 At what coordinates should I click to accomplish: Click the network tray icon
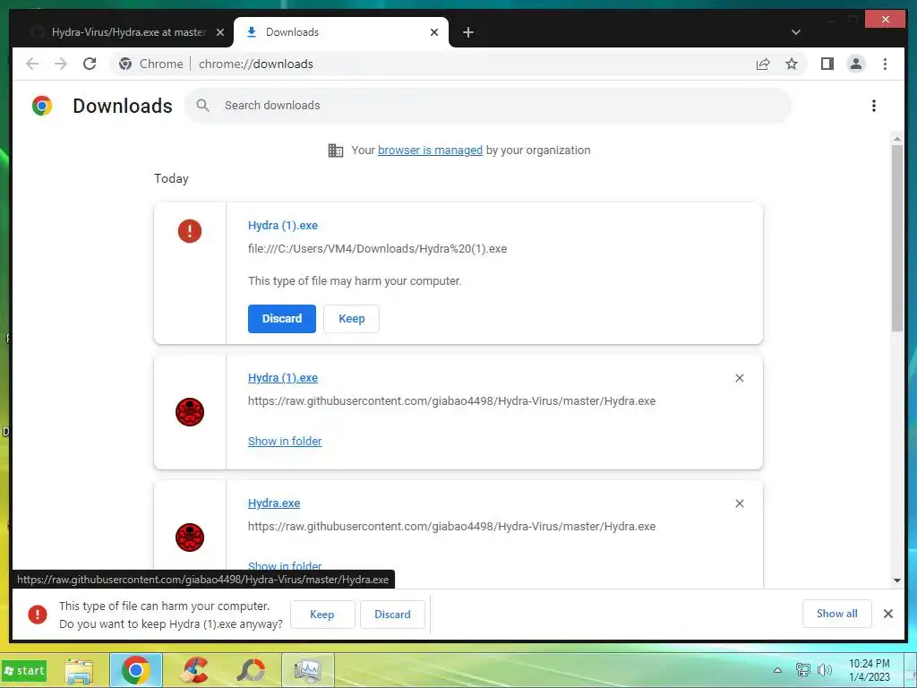click(803, 670)
